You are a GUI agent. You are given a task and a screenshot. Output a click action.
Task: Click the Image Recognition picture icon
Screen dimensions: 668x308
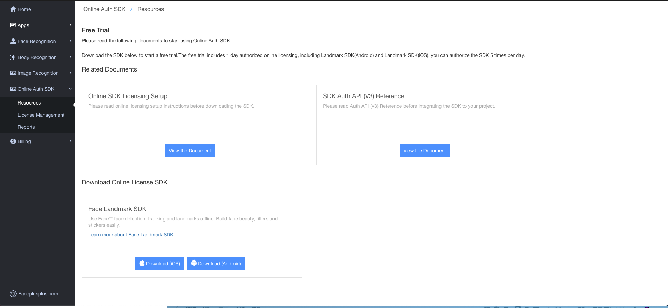click(x=13, y=73)
